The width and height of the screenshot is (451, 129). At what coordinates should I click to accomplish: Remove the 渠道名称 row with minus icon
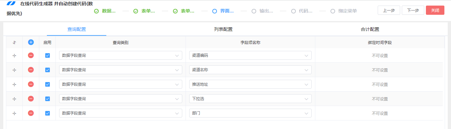pos(31,70)
